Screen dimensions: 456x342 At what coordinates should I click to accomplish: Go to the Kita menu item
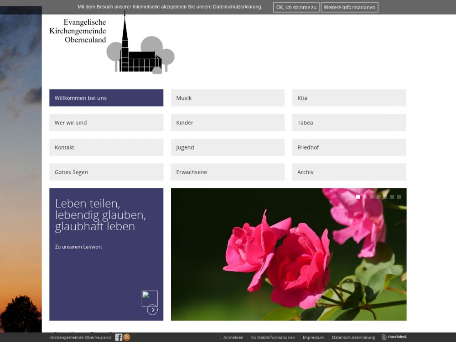tap(349, 98)
